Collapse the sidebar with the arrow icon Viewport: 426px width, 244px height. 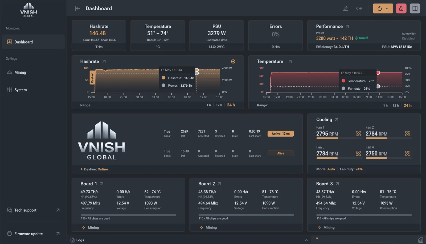pyautogui.click(x=77, y=8)
